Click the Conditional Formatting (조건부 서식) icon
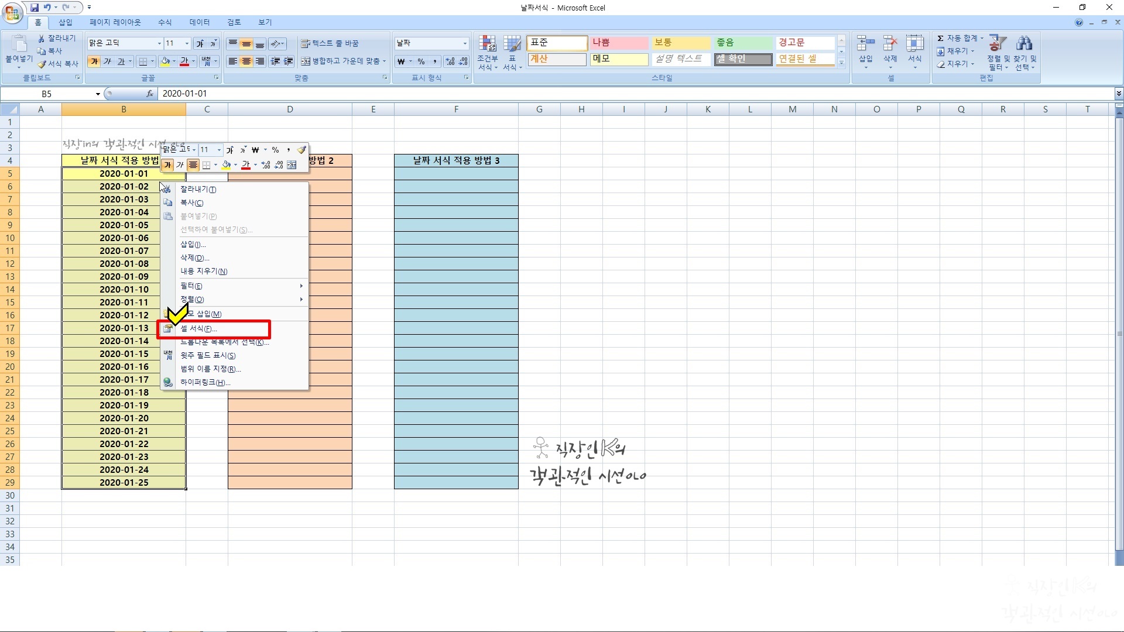1124x632 pixels. (487, 44)
